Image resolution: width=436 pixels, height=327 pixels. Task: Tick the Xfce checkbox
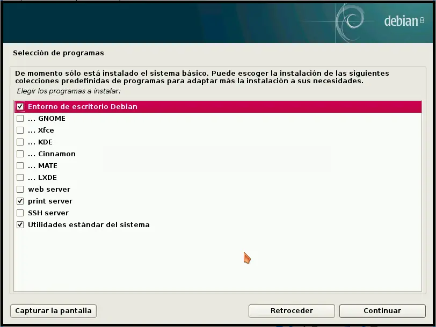pos(20,130)
